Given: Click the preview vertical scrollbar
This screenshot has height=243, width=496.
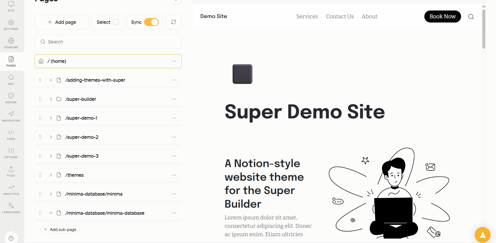Looking at the screenshot, I should coord(484,29).
